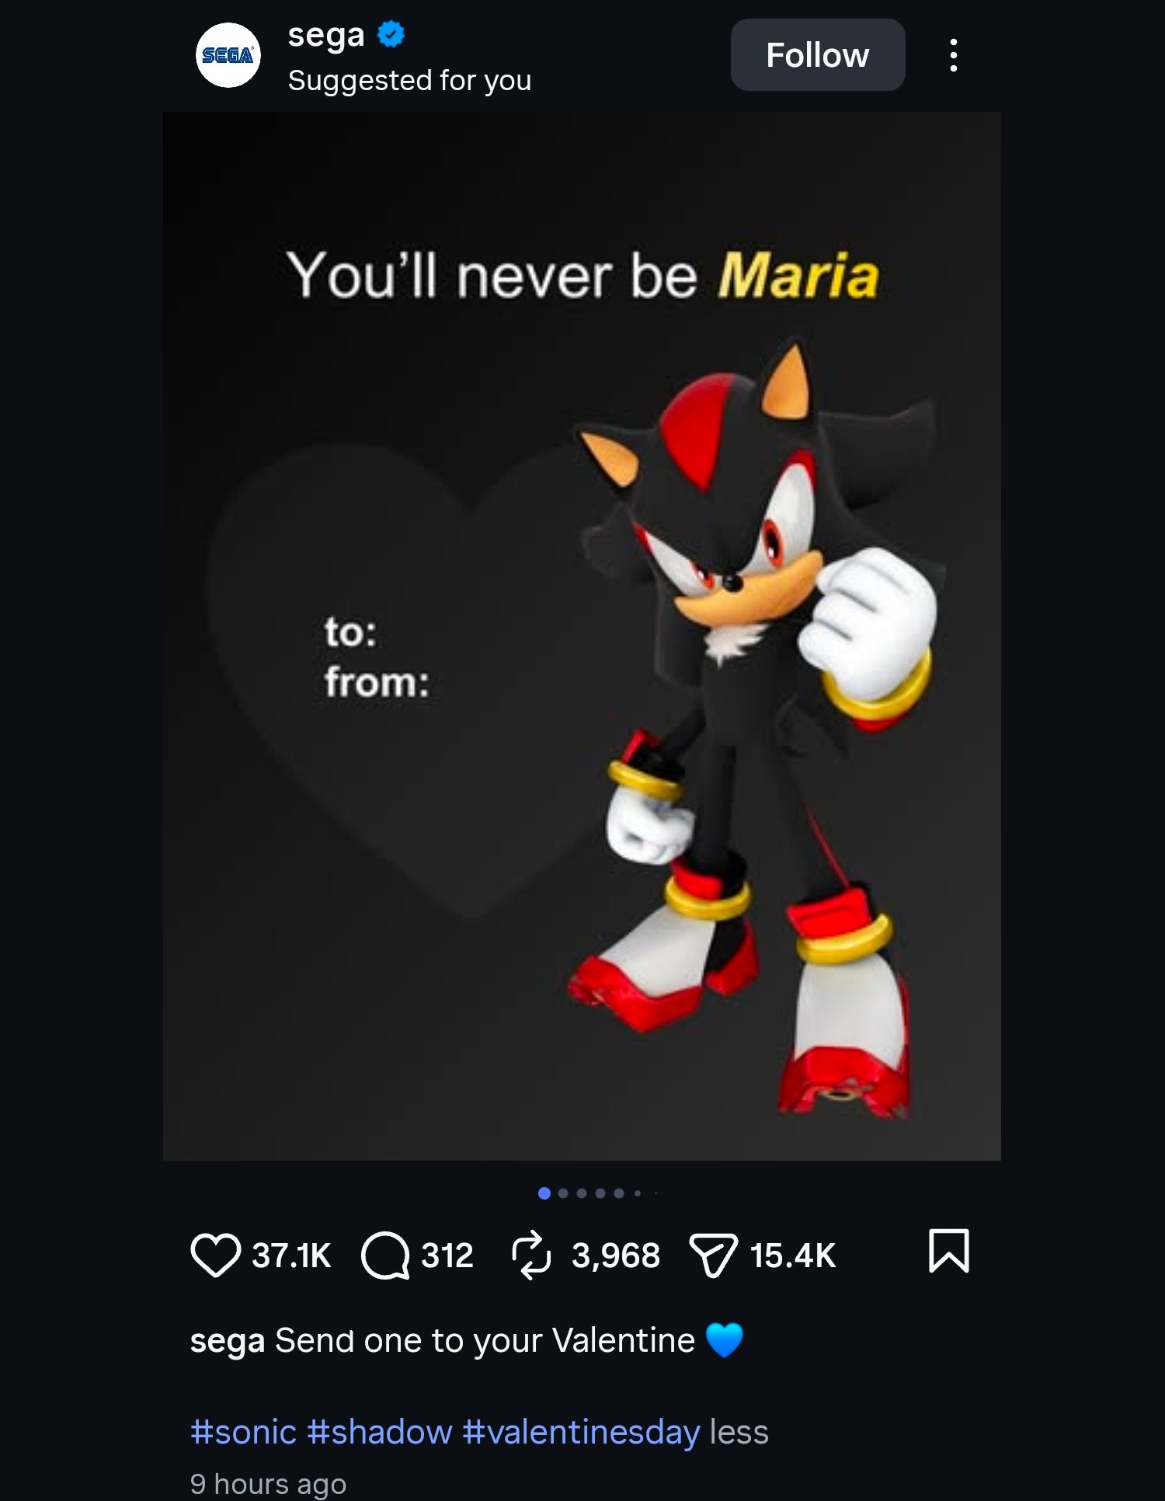Save post with bookmark icon
The image size is (1165, 1501).
coord(948,1251)
